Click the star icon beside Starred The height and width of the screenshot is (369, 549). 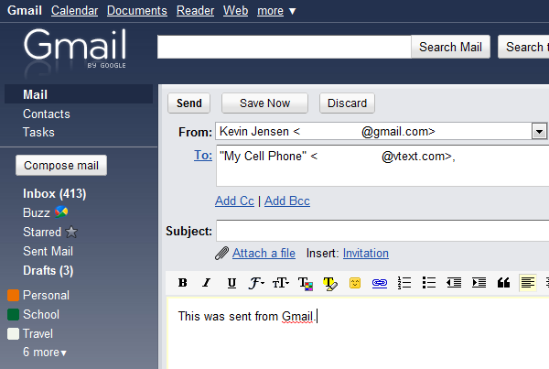pyautogui.click(x=71, y=232)
